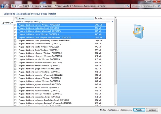
Task: Navigate to 'Panel de control' breadcrumb
Action: tap(24, 6)
